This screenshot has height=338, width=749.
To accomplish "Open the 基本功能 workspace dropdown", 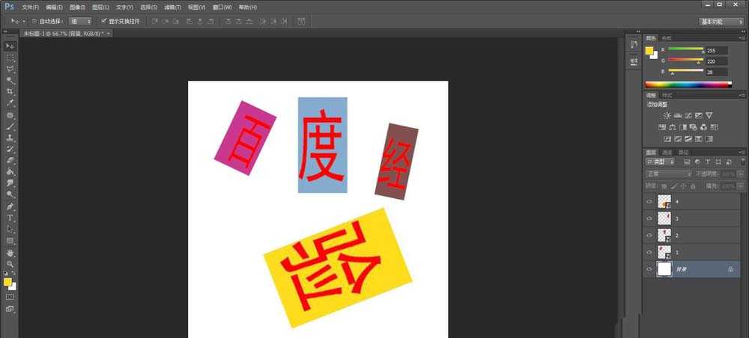I will point(721,22).
